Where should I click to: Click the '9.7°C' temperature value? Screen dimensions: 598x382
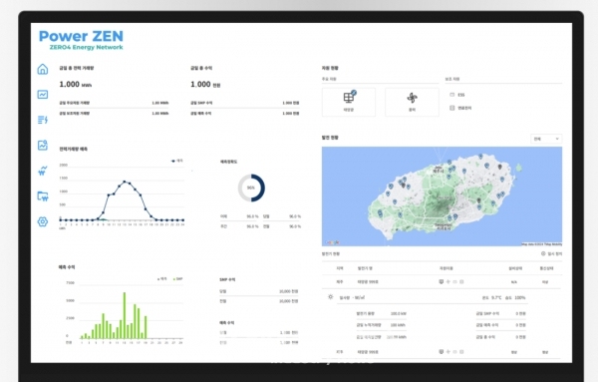496,297
